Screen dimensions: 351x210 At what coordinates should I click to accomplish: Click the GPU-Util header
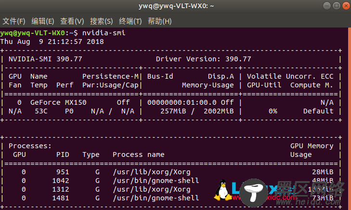264,85
